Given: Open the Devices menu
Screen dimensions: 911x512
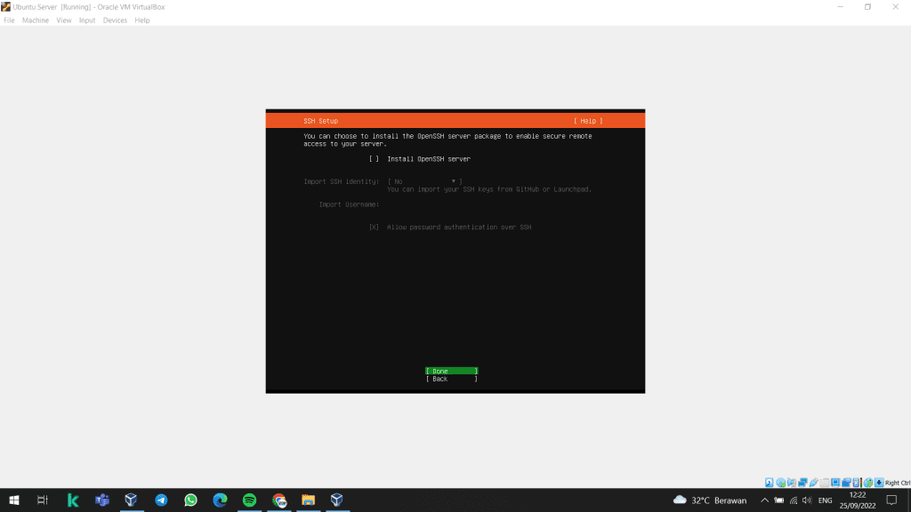Looking at the screenshot, I should click(115, 20).
